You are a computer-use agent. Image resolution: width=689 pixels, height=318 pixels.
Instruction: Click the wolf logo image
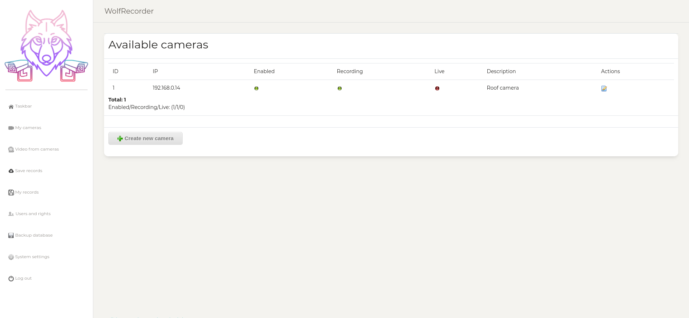point(46,46)
